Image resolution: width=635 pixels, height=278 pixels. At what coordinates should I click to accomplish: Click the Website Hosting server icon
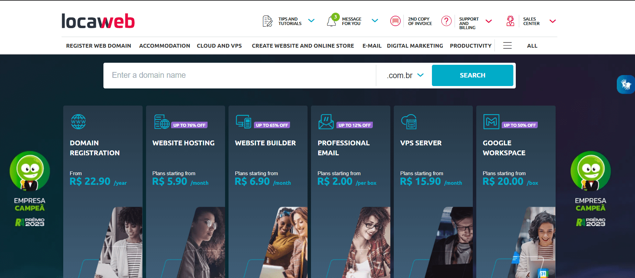coord(162,122)
